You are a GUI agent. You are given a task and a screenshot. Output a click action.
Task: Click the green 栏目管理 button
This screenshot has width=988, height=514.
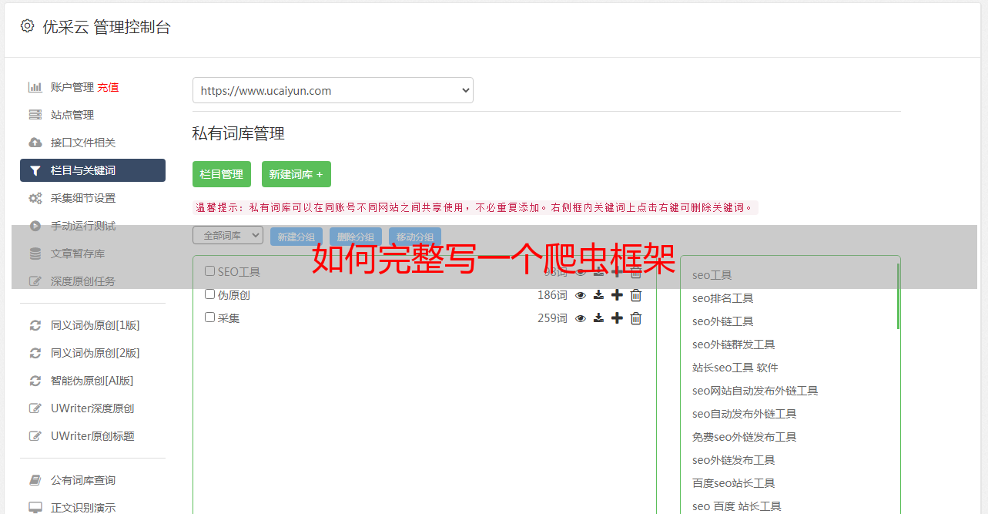(x=222, y=174)
